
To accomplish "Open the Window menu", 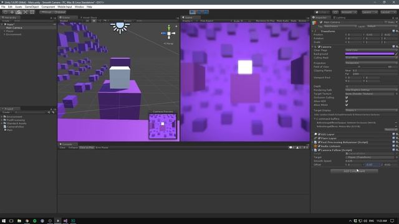I will point(79,7).
